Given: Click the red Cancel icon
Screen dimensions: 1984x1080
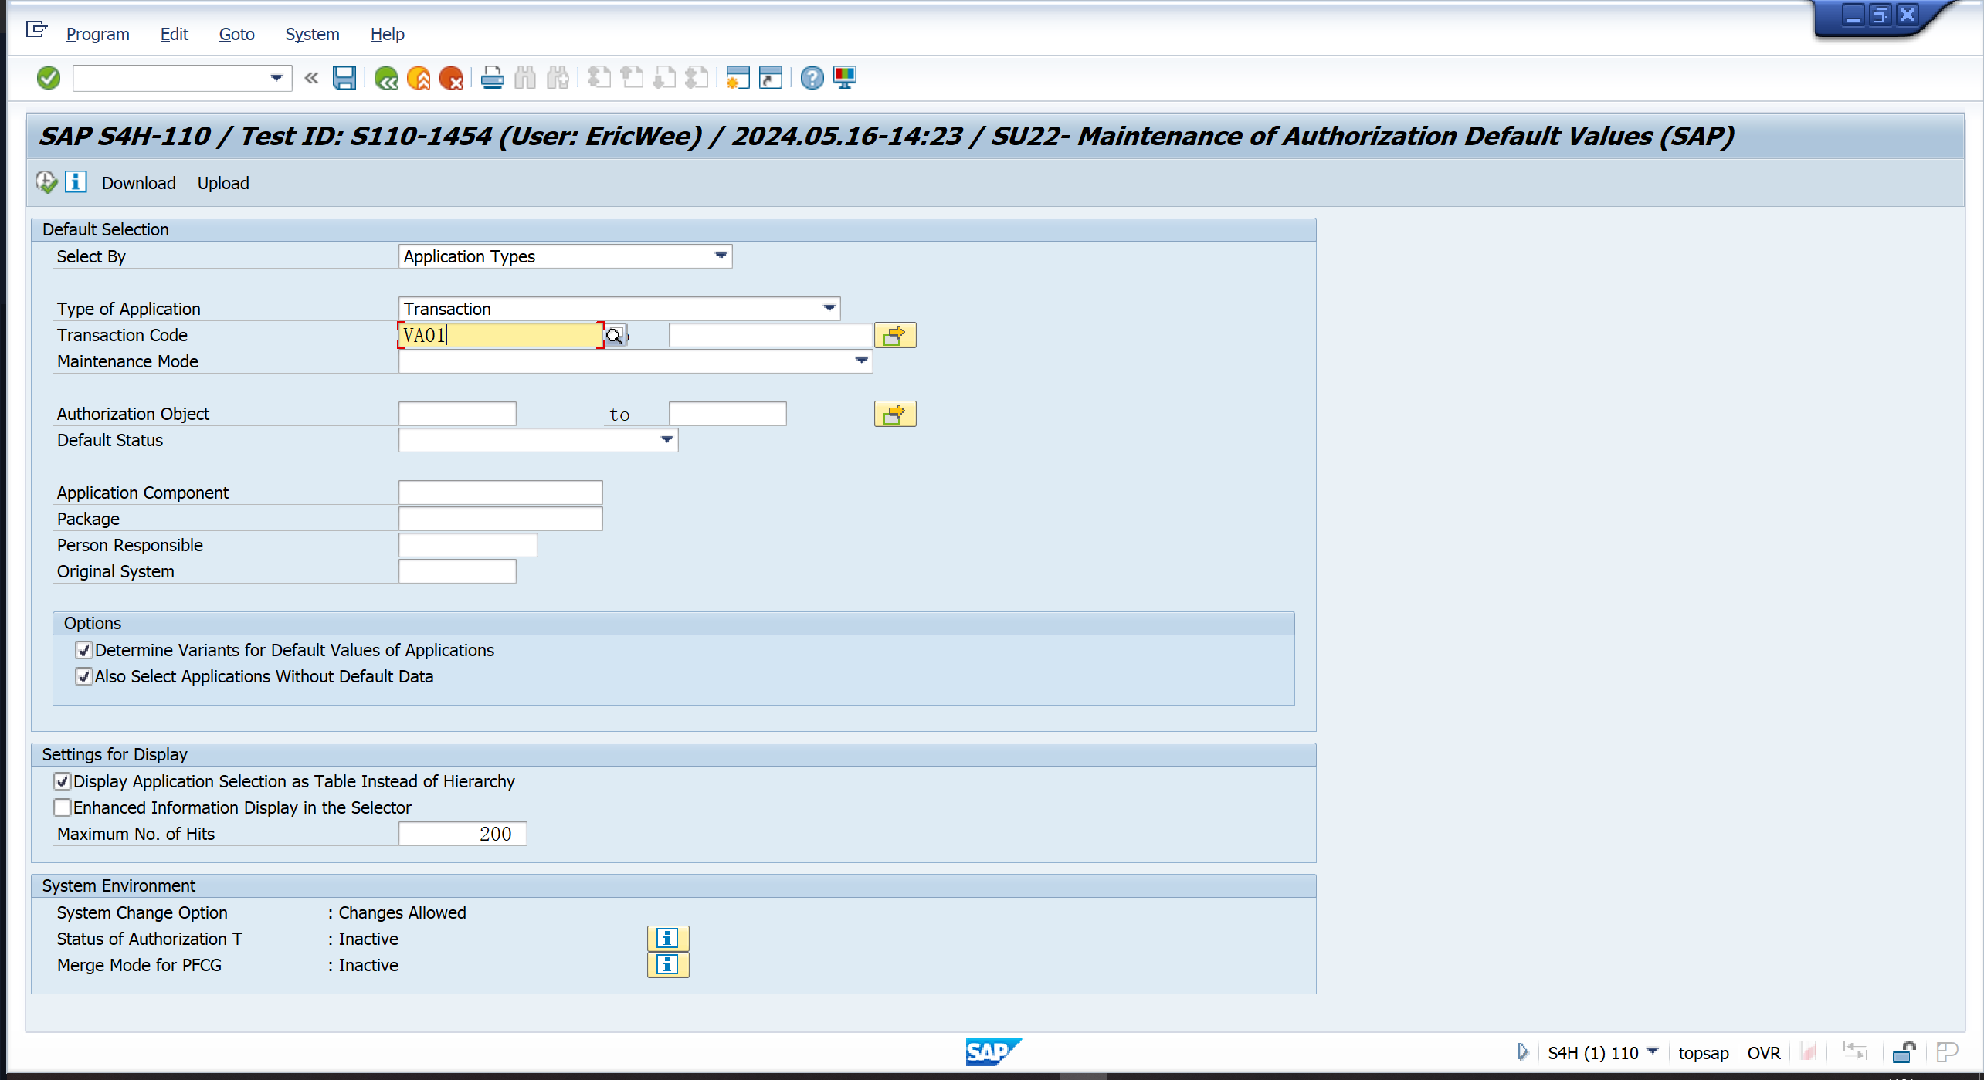Looking at the screenshot, I should click(450, 77).
